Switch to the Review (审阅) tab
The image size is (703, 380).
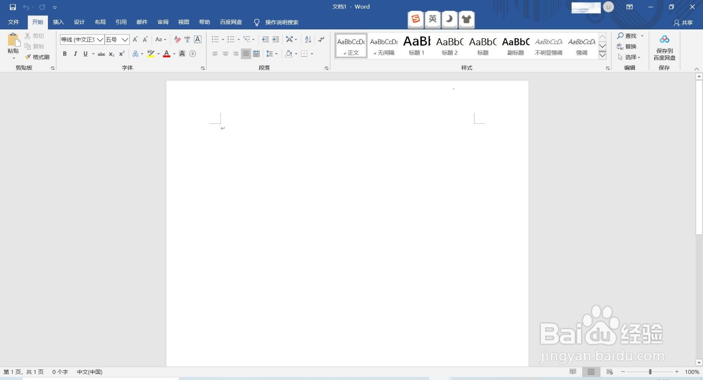(163, 22)
